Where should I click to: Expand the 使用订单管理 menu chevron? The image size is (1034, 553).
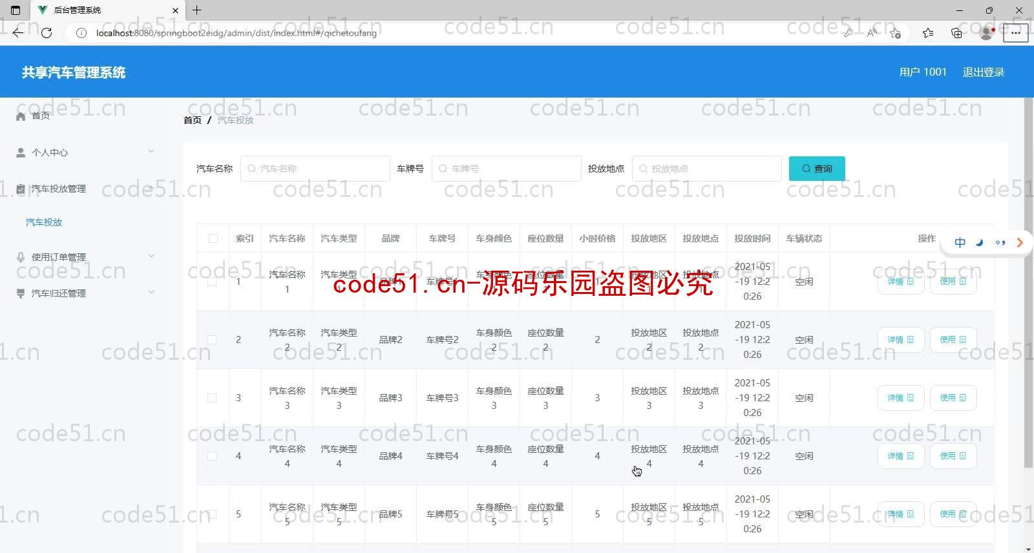click(x=151, y=256)
